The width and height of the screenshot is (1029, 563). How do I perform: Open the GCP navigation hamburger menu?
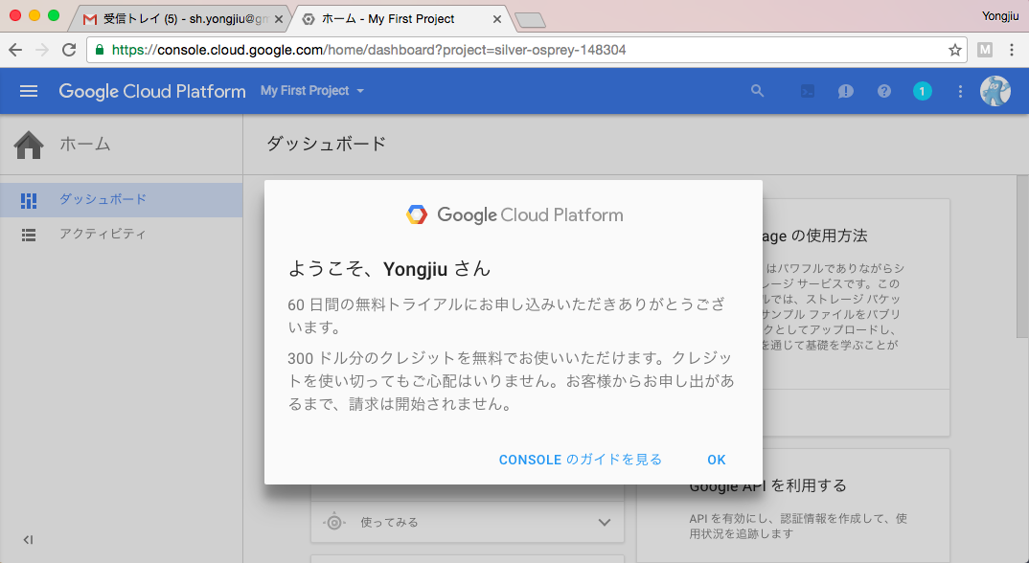(29, 91)
